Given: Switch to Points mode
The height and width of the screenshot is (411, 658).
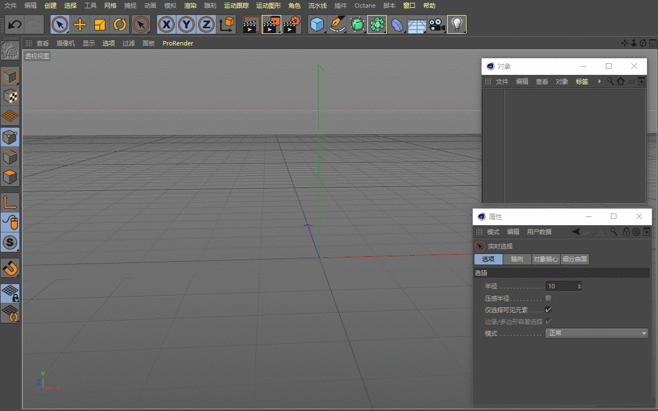Looking at the screenshot, I should pyautogui.click(x=10, y=136).
